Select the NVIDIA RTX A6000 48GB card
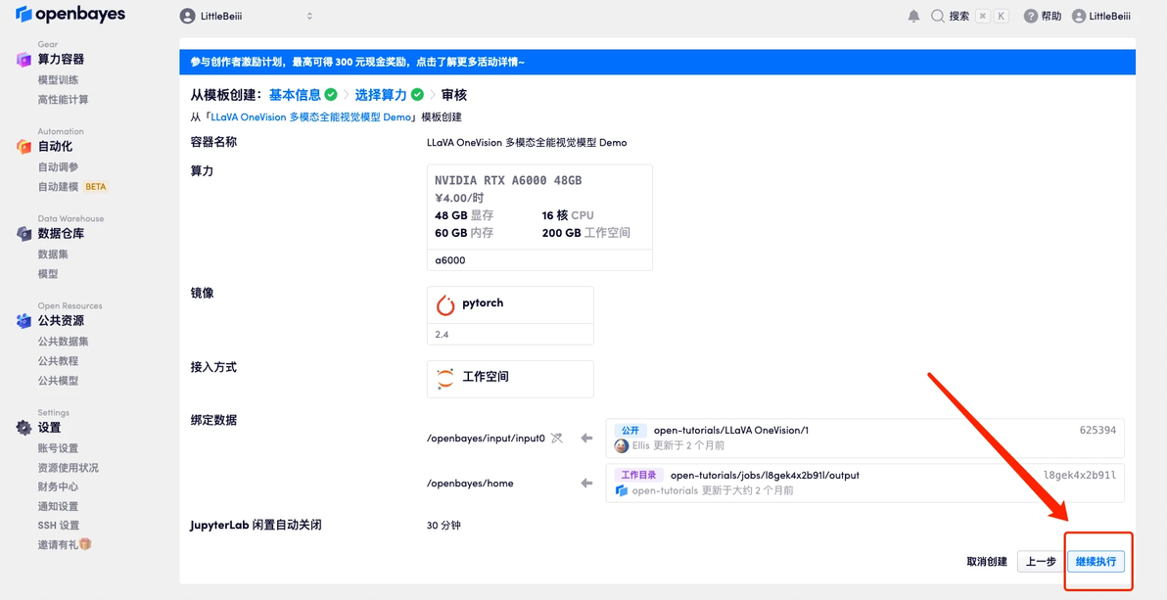The width and height of the screenshot is (1167, 600). (x=539, y=217)
